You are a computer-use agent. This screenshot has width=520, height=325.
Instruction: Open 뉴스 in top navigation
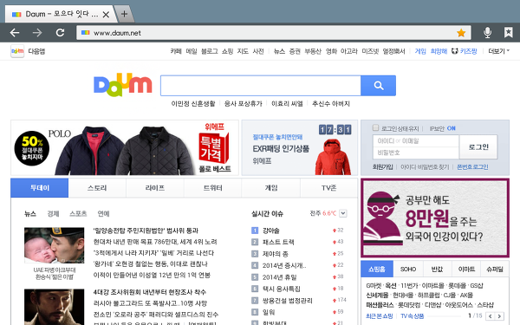(x=279, y=51)
